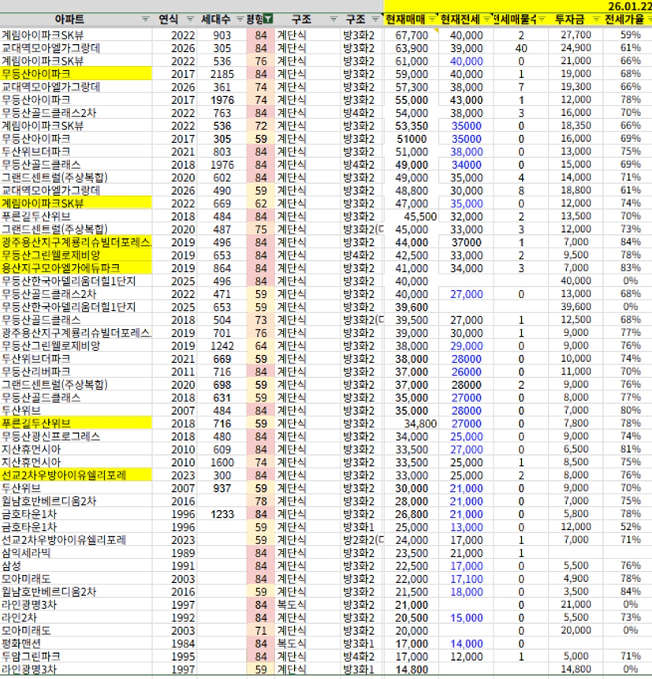Select the 라인2차 apartment cell

tap(76, 617)
